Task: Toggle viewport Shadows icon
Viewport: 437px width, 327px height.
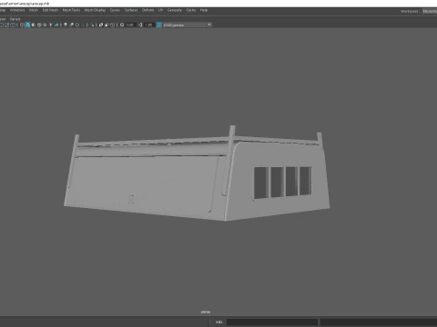Action: click(56, 25)
